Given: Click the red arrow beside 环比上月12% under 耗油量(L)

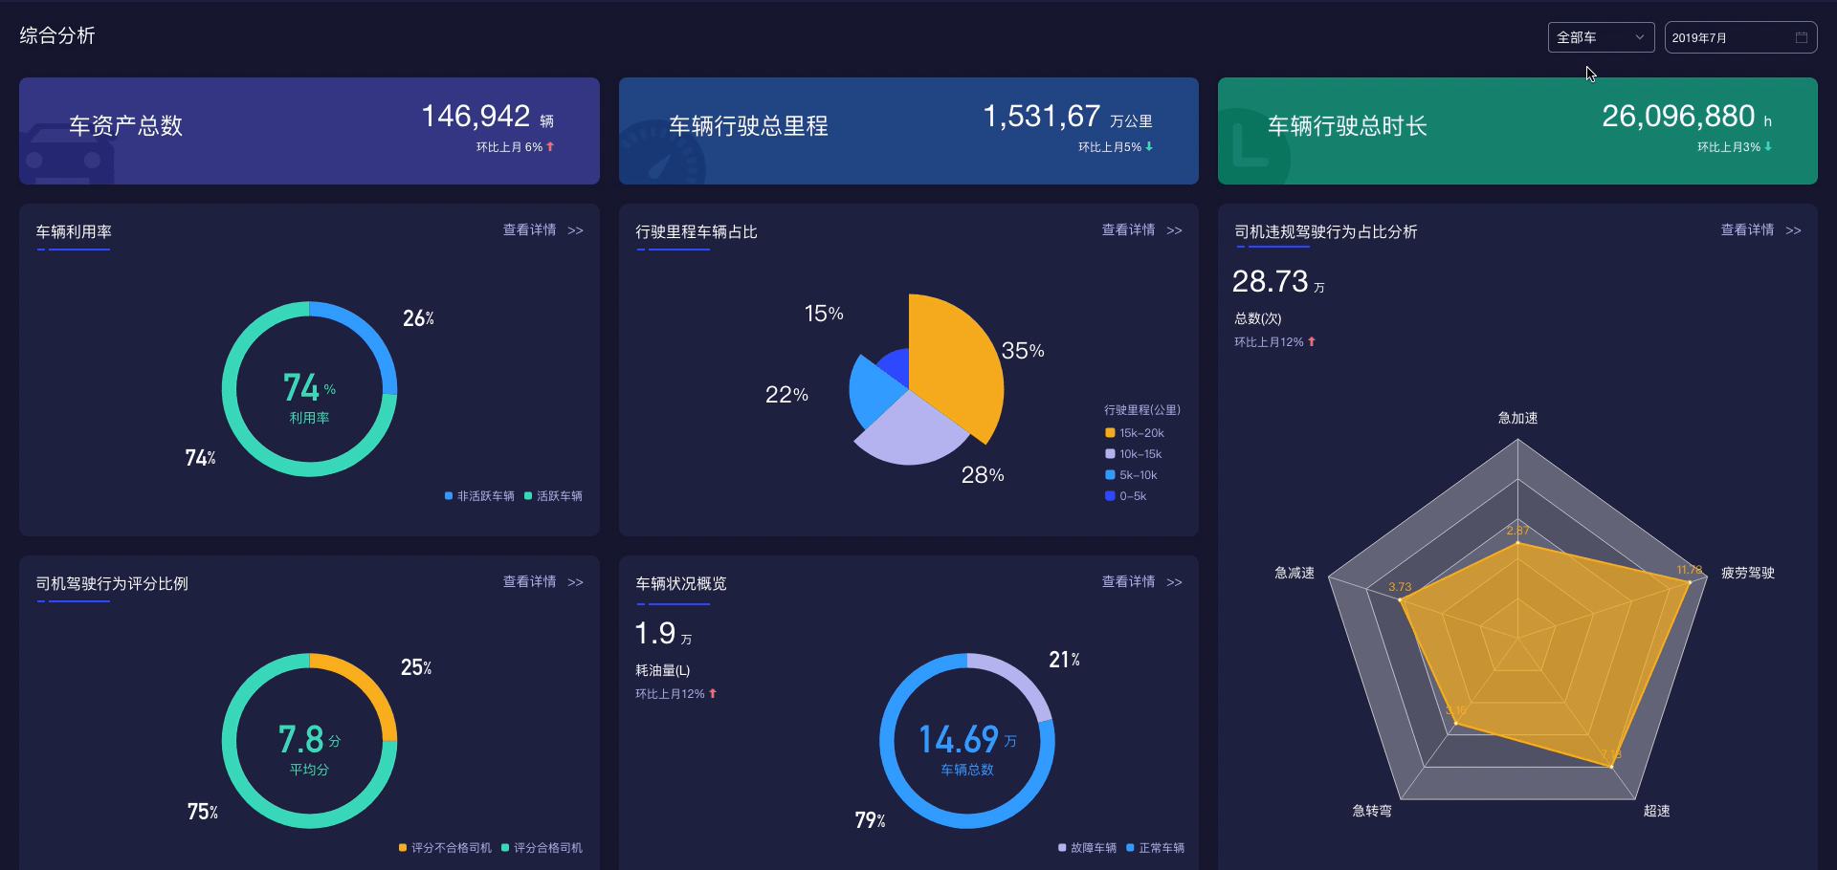Looking at the screenshot, I should tap(713, 693).
